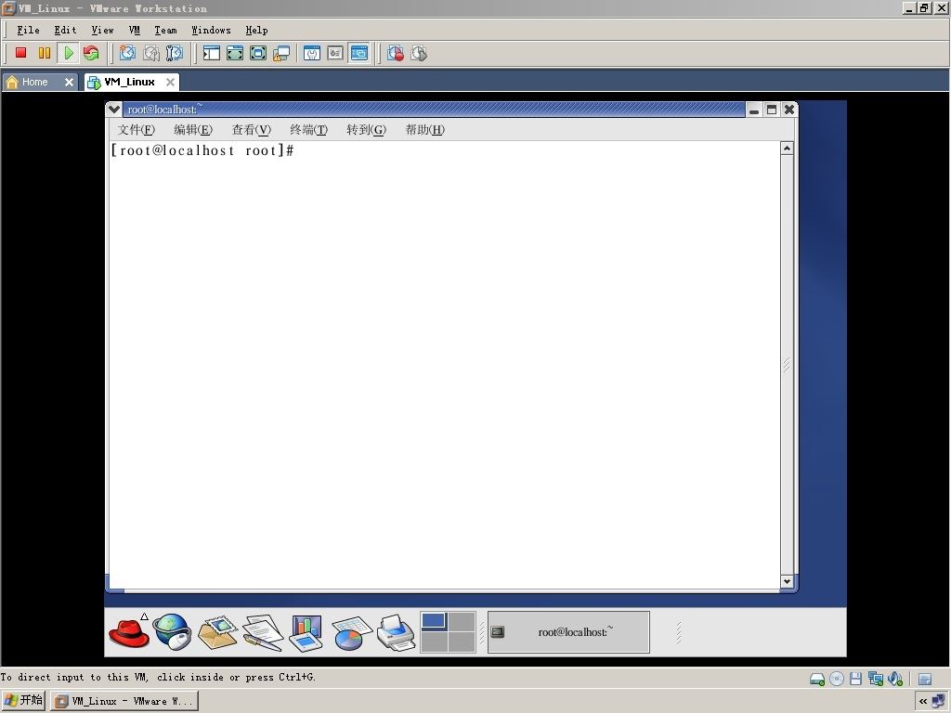Click the message log icon in status bar

(925, 679)
